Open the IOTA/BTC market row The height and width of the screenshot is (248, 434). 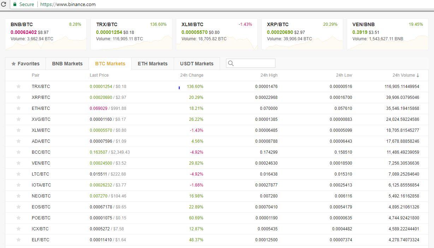pos(217,185)
